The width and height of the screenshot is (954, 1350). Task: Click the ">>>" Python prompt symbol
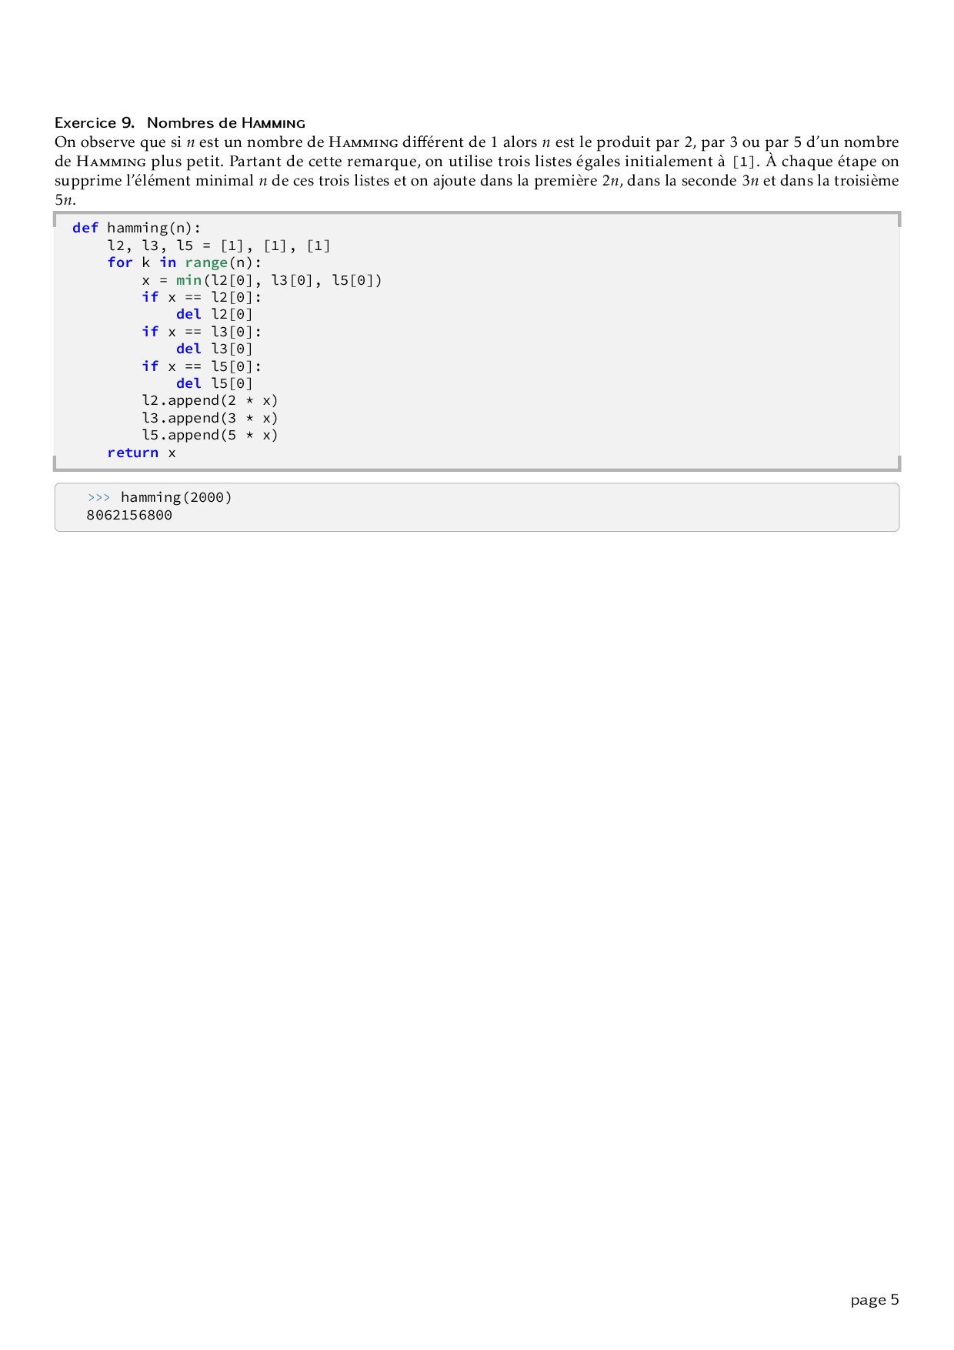click(99, 497)
